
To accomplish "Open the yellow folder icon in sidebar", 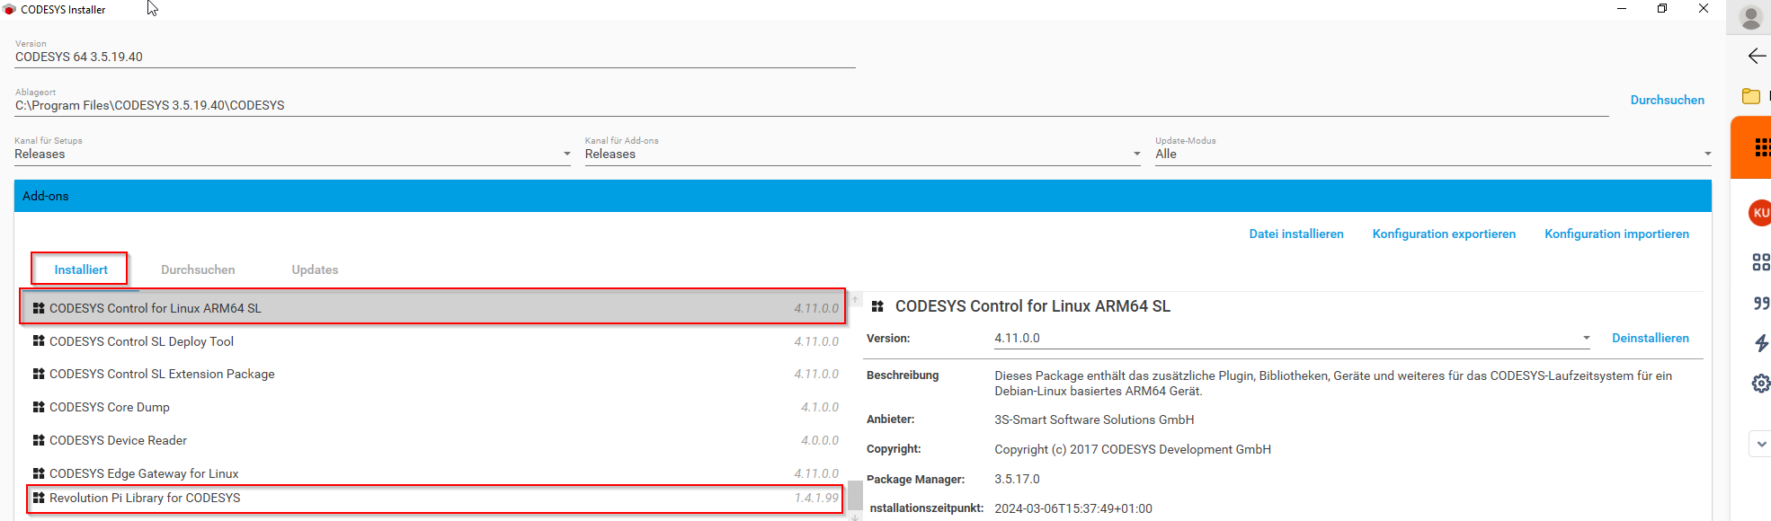I will tap(1751, 96).
